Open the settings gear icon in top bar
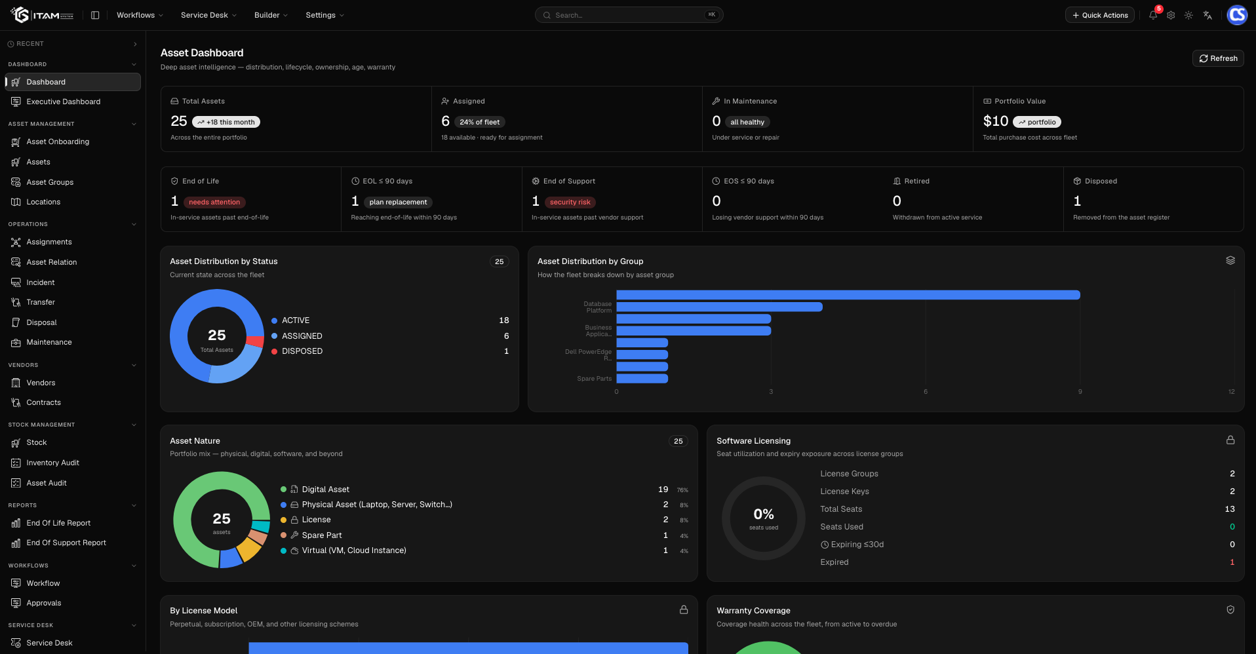Image resolution: width=1256 pixels, height=654 pixels. [1171, 15]
